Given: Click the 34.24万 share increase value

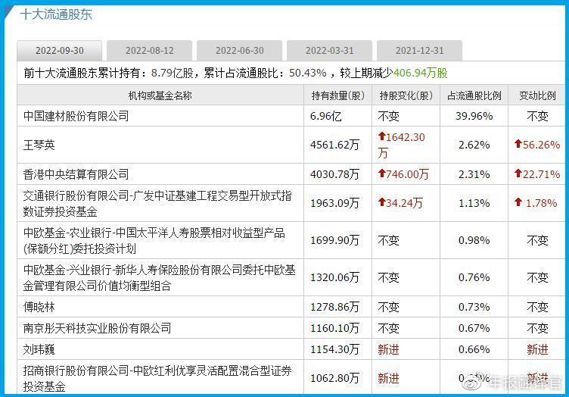Looking at the screenshot, I should point(404,203).
